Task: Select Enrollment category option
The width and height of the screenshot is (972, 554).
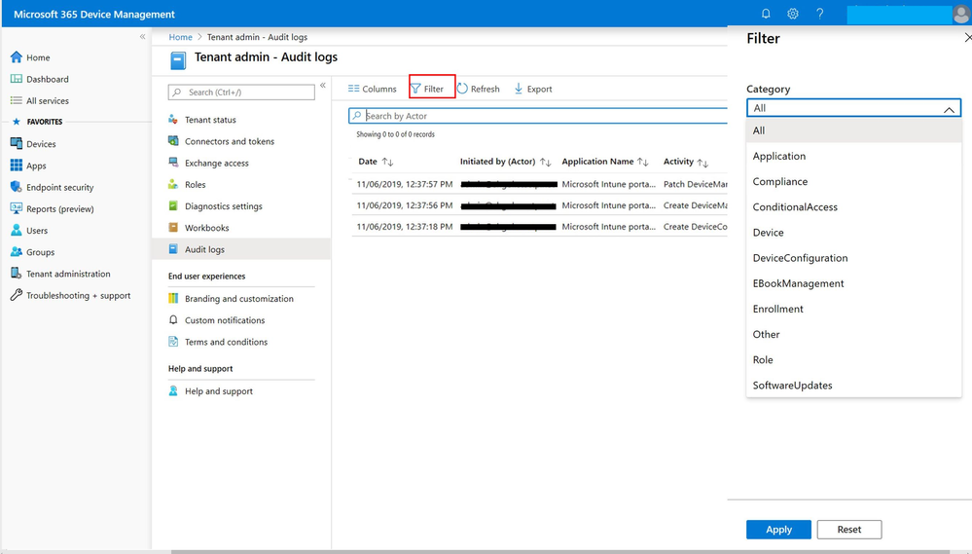Action: (x=853, y=309)
